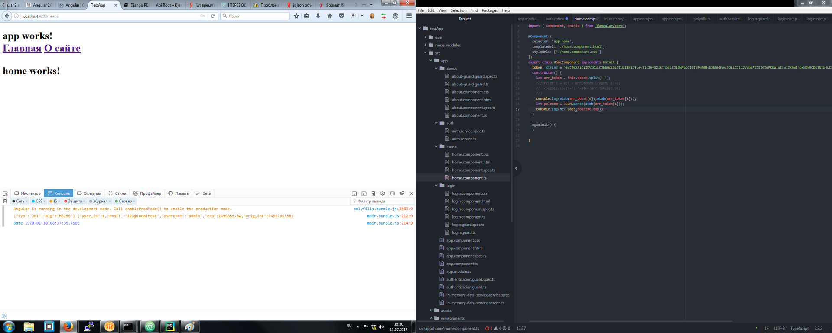Screen dimensions: 832x333
Task: Open PyCharm from the taskbar
Action: pyautogui.click(x=169, y=326)
